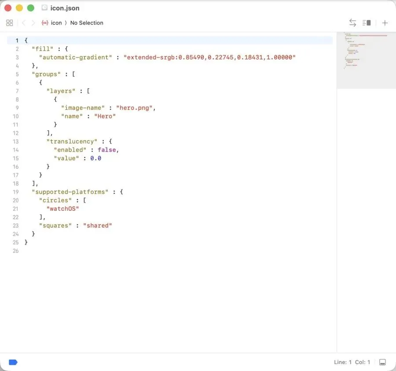The height and width of the screenshot is (371, 396).
Task: Click the "value" key on line 15
Action: click(66, 158)
